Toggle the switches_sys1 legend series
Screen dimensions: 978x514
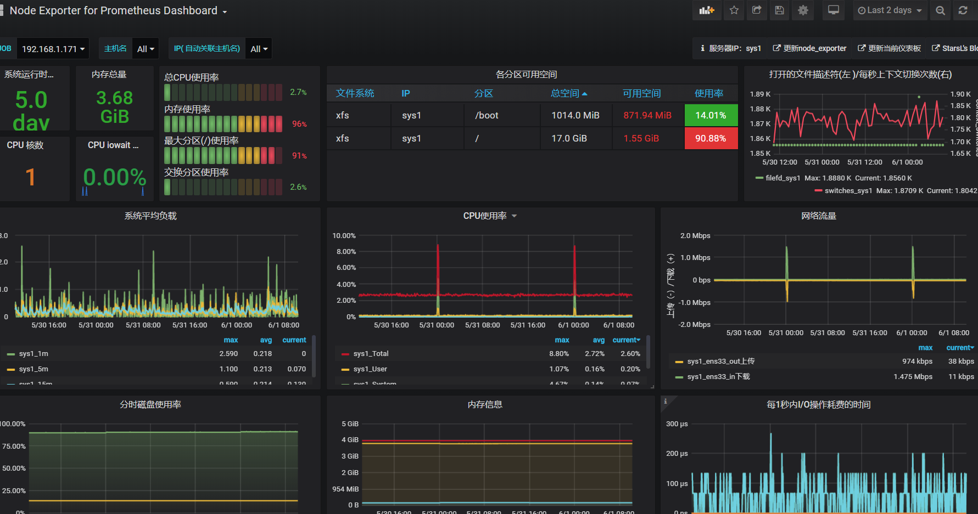coord(848,190)
